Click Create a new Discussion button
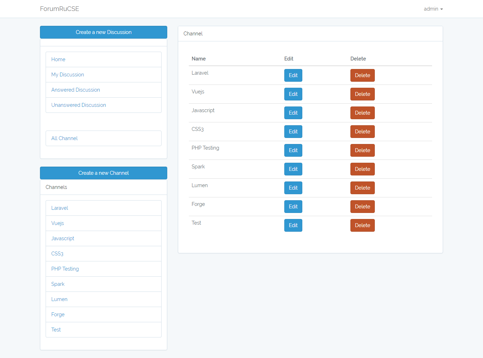483x358 pixels. 104,32
